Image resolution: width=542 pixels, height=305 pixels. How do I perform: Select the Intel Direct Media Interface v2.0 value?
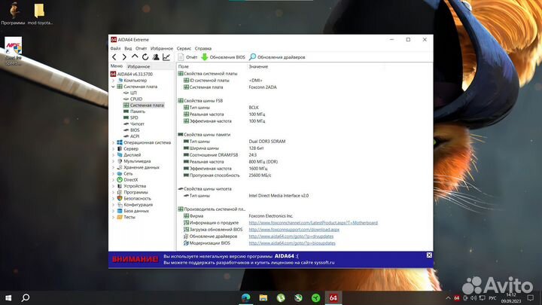pyautogui.click(x=279, y=196)
